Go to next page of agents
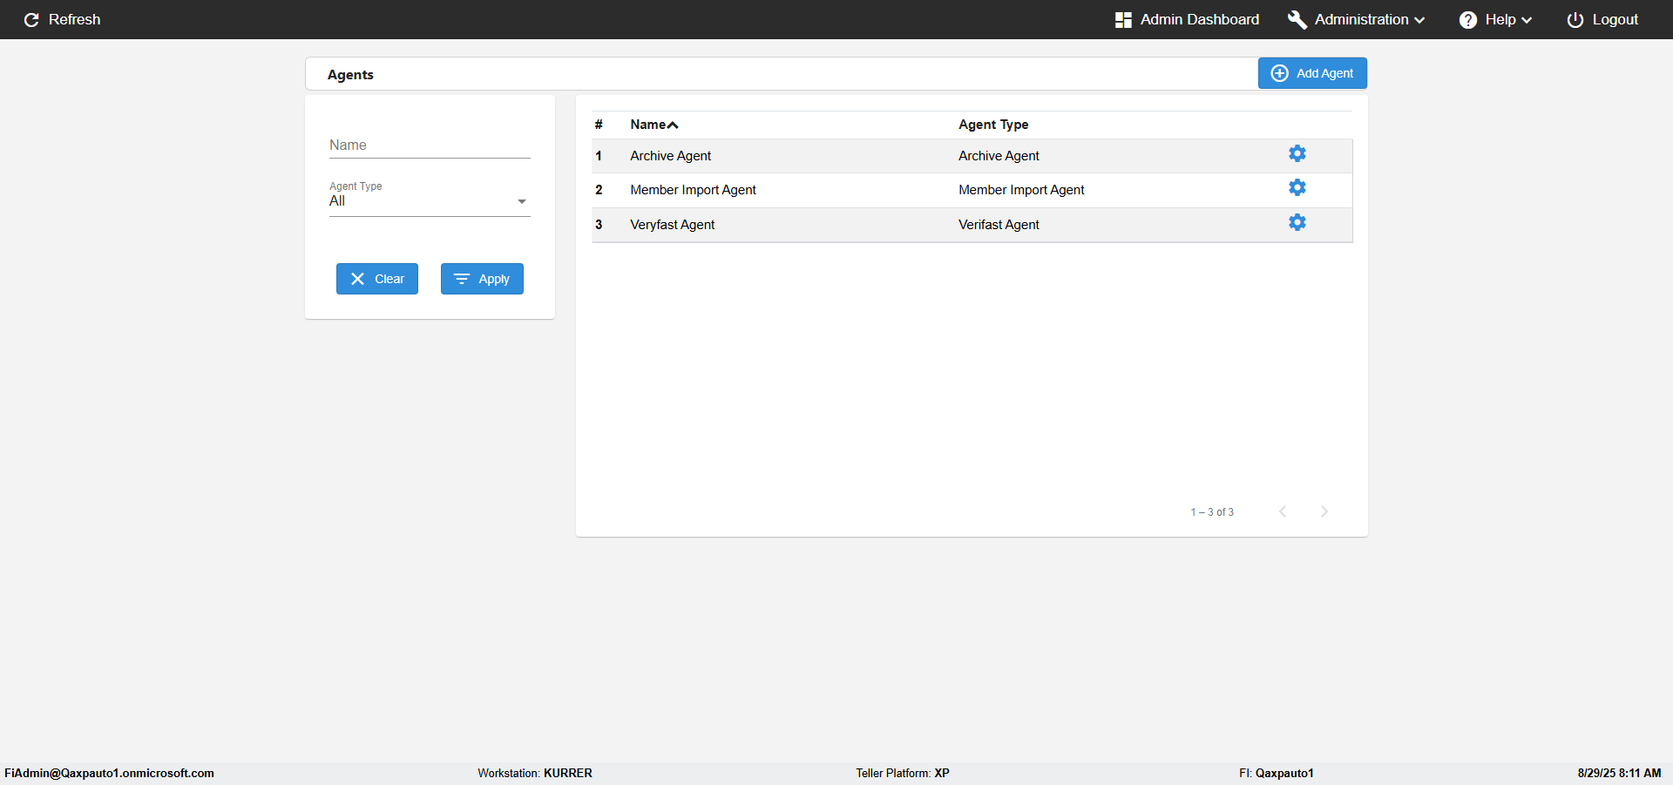This screenshot has width=1673, height=785. (x=1324, y=511)
